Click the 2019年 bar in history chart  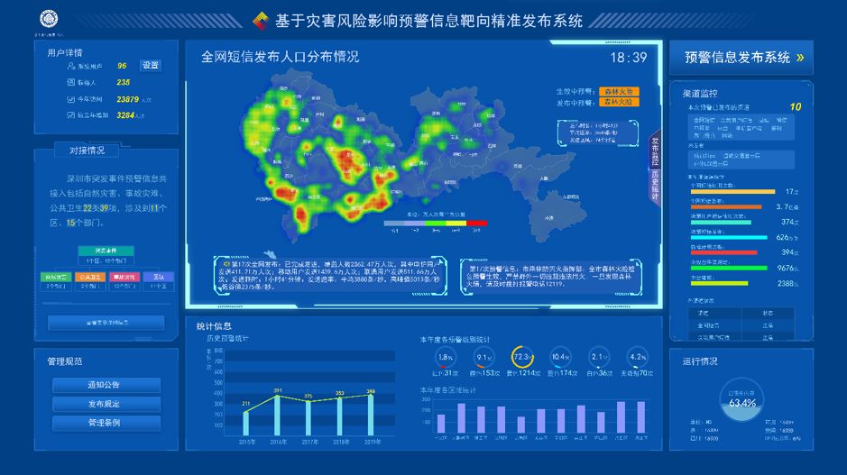371,415
